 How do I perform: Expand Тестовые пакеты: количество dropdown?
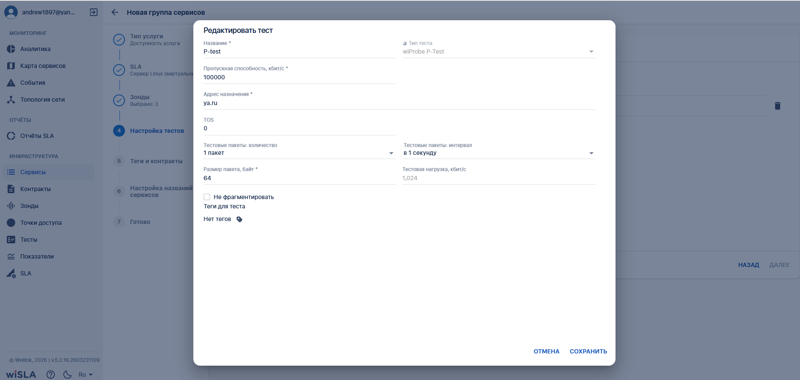[x=298, y=153]
